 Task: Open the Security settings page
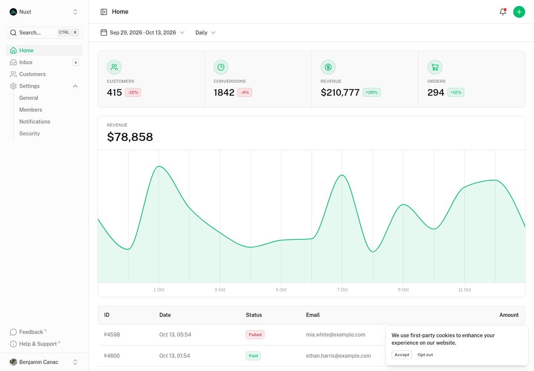(30, 134)
